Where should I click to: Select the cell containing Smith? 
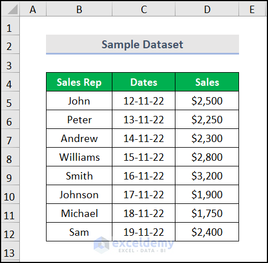[x=79, y=176]
